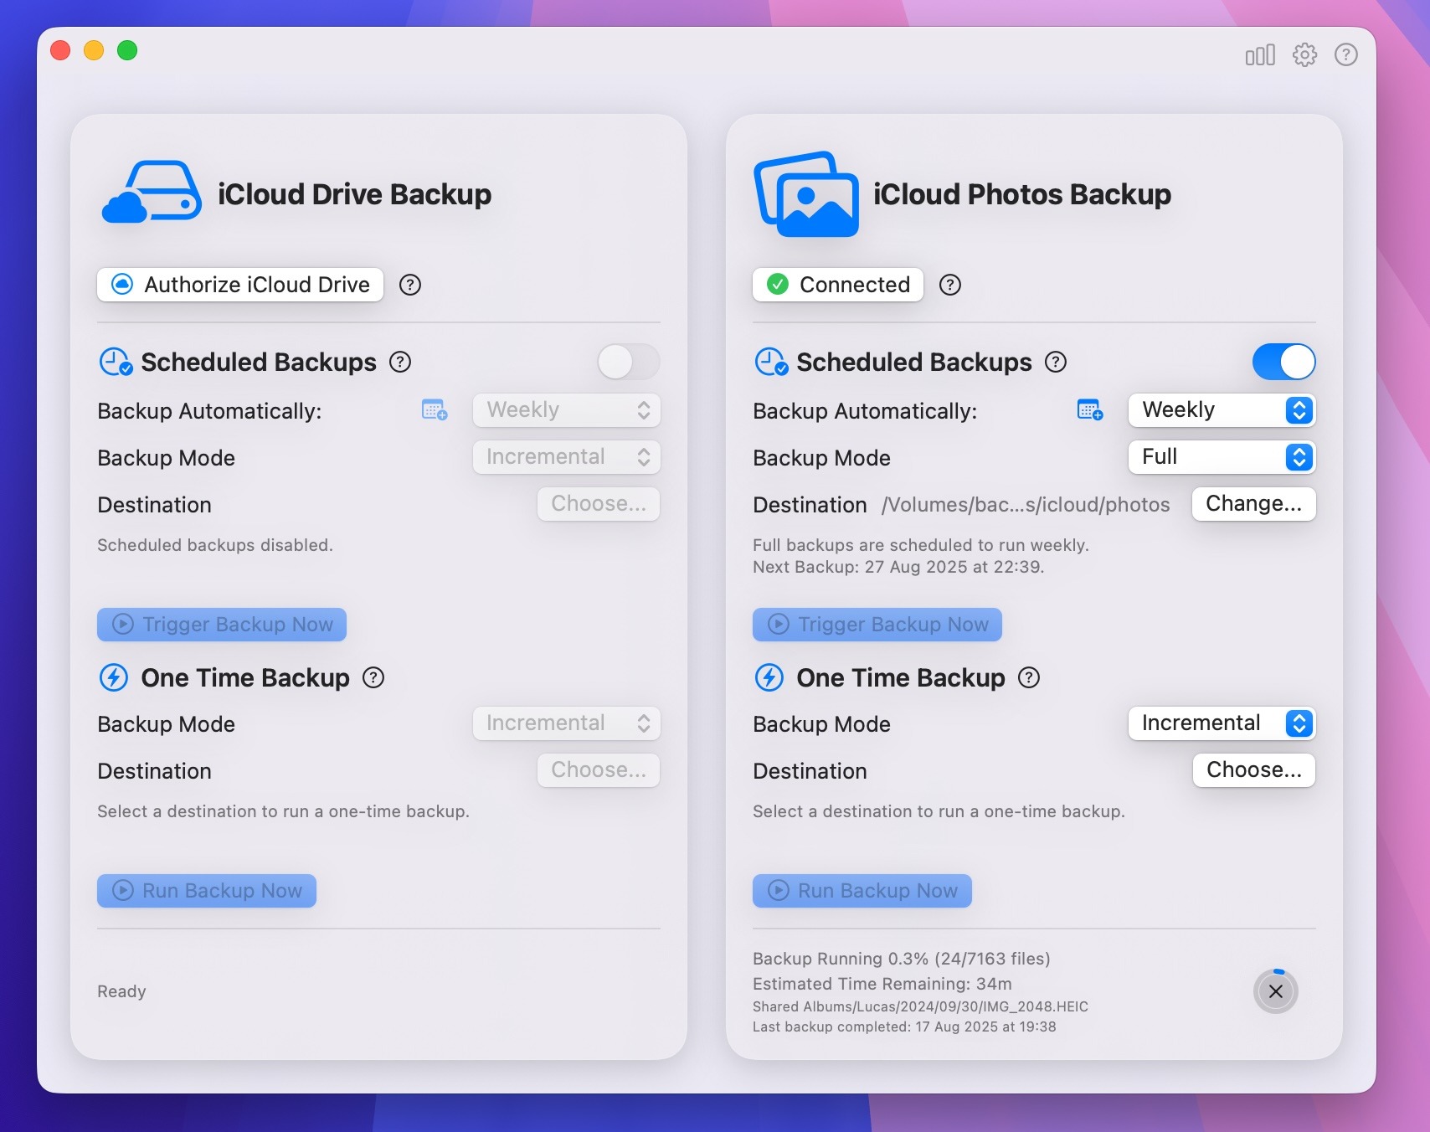Click the Connected status button

(838, 285)
